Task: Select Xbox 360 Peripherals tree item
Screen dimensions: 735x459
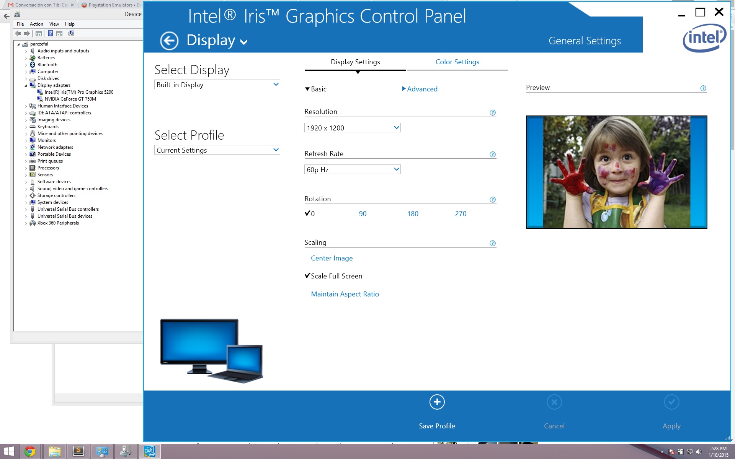Action: coord(58,223)
